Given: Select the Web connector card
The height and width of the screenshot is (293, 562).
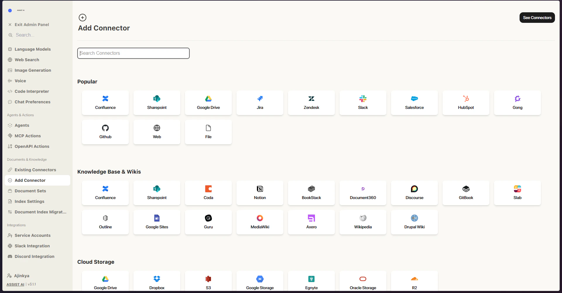Looking at the screenshot, I should pyautogui.click(x=157, y=132).
